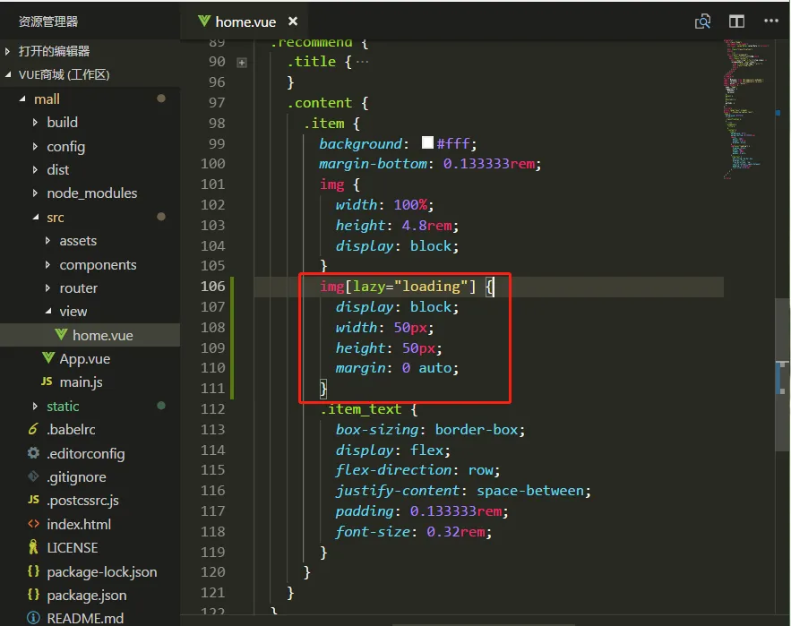Viewport: 791px width, 626px height.
Task: Close the home.vue editor tab
Action: (292, 21)
